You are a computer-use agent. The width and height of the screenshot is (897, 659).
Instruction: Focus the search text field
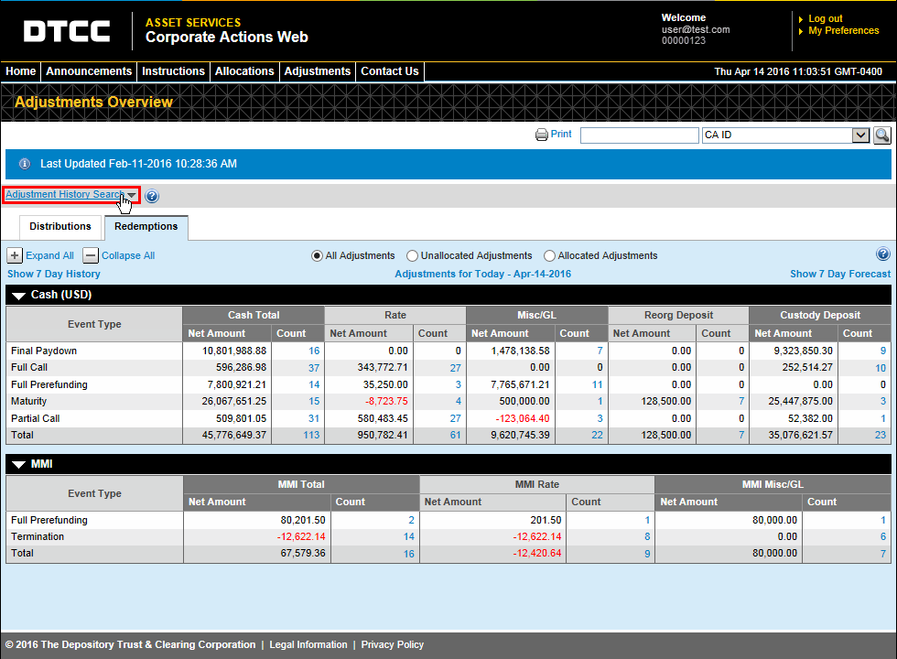tap(640, 135)
